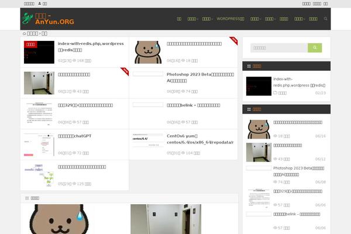Open the Photoshop 2023 Beta article in the main list
351x234 pixels.
coord(200,77)
